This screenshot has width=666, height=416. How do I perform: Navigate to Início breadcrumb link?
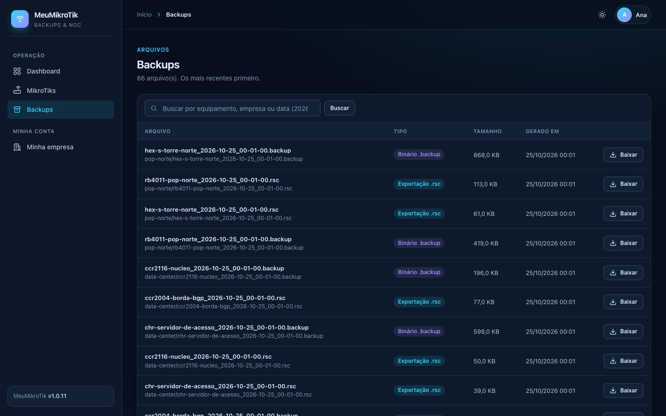point(144,15)
